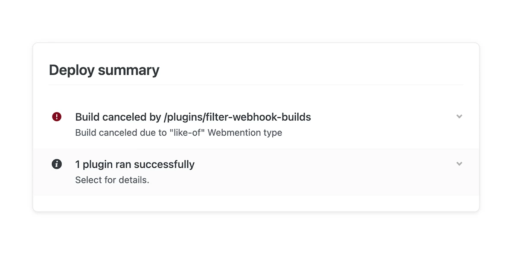Expand the plugin ran successfully chevron
512x256 pixels.
pos(459,164)
